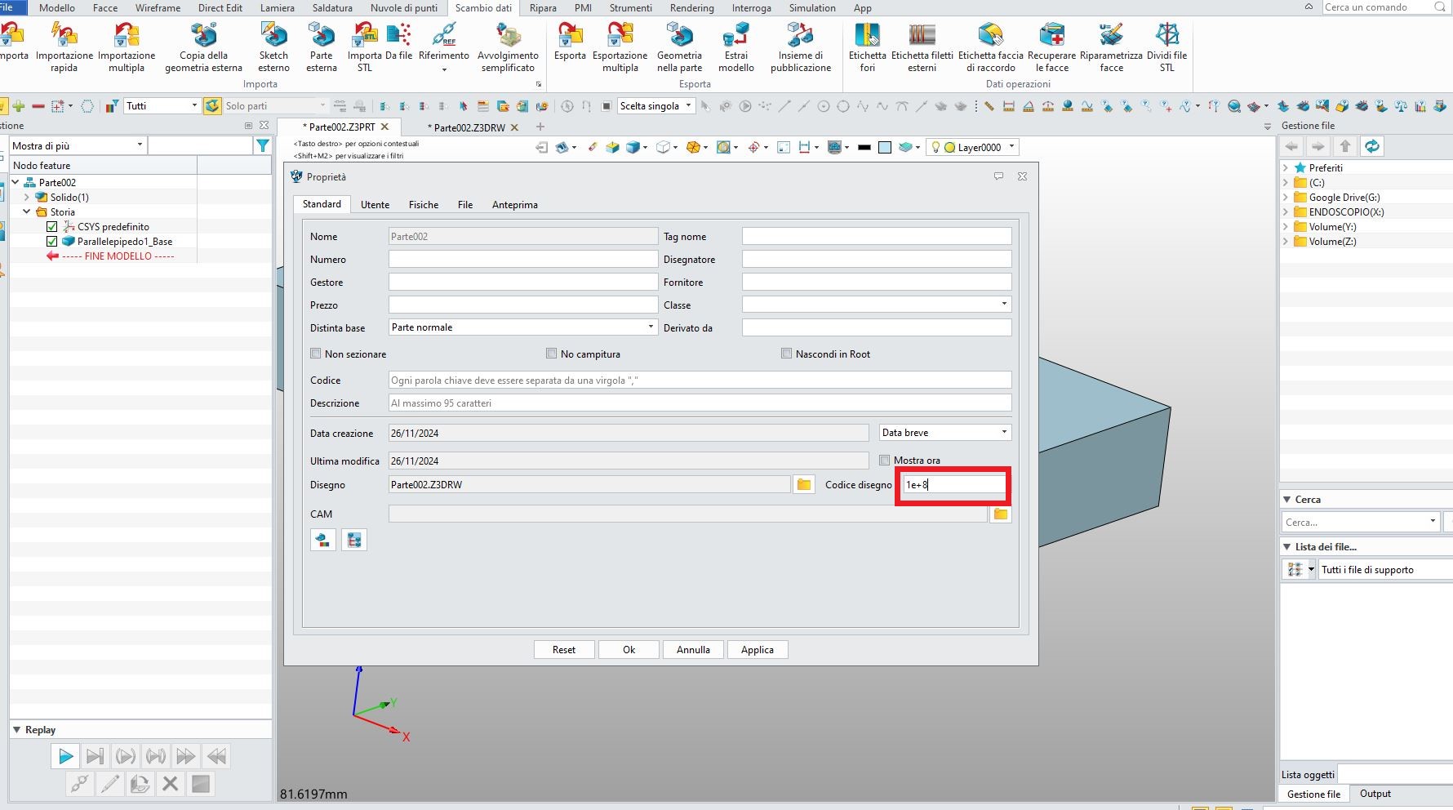Open Importazione multipla tool
1453x810 pixels.
[x=127, y=47]
